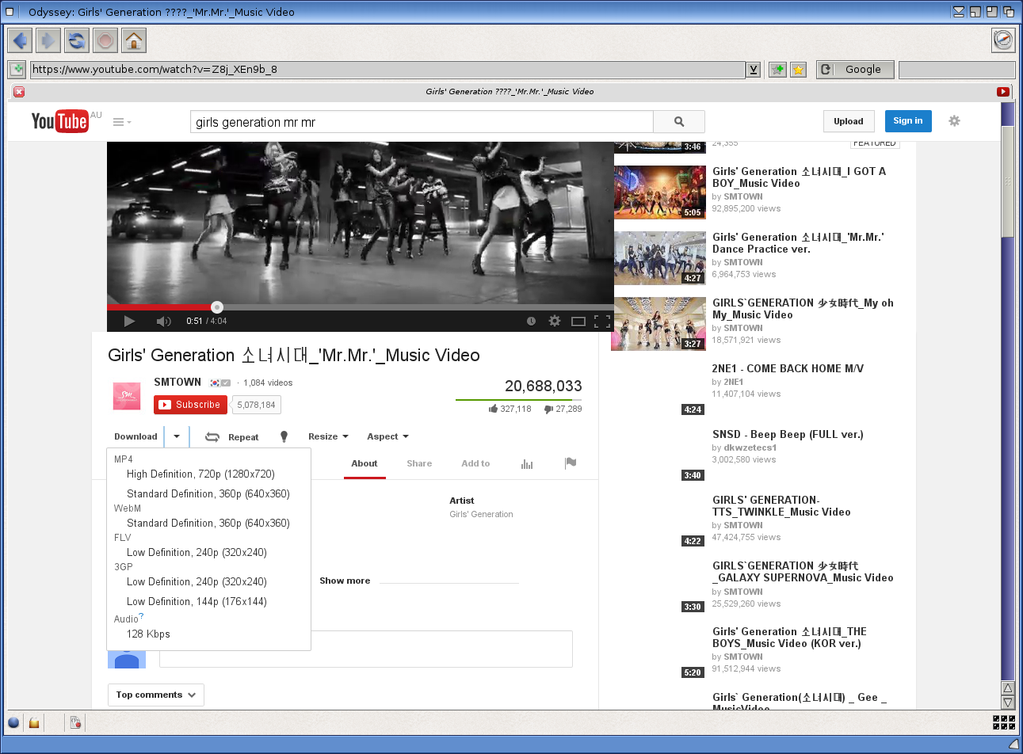Open the URL history dropdown arrow
Image resolution: width=1023 pixels, height=754 pixels.
[754, 70]
